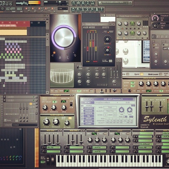The height and width of the screenshot is (169, 169).
Task: Click the large silver Maximus dial
Action: pos(64,37)
